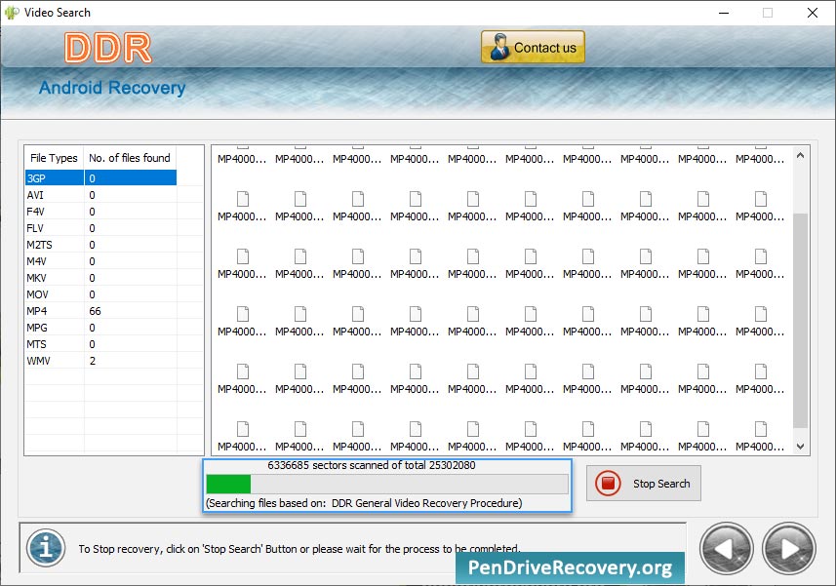Image resolution: width=836 pixels, height=586 pixels.
Task: Select the 3GP file type row
Action: [x=100, y=177]
